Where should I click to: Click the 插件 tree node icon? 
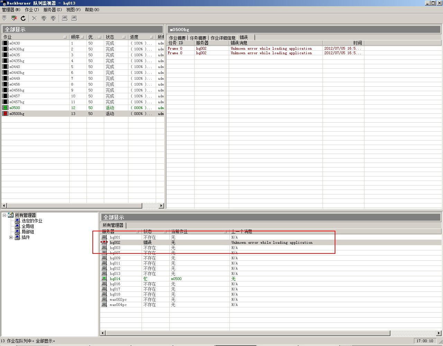pyautogui.click(x=17, y=237)
